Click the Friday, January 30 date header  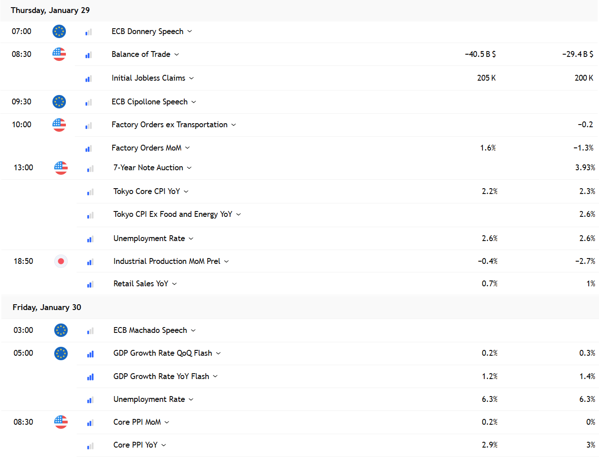tap(47, 307)
